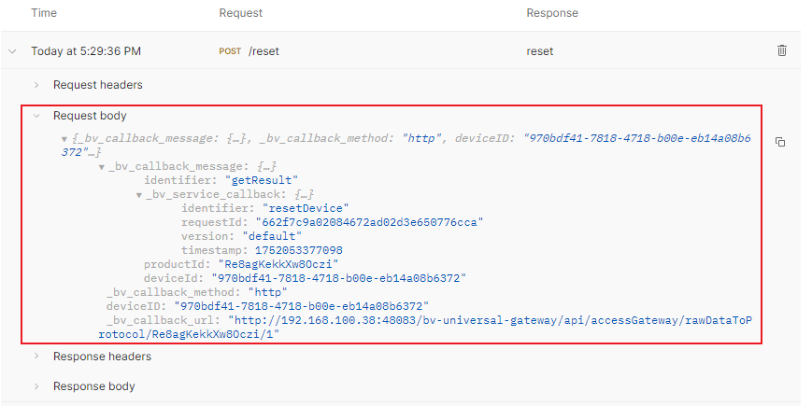Click the POST method label
The image size is (812, 406).
(230, 51)
